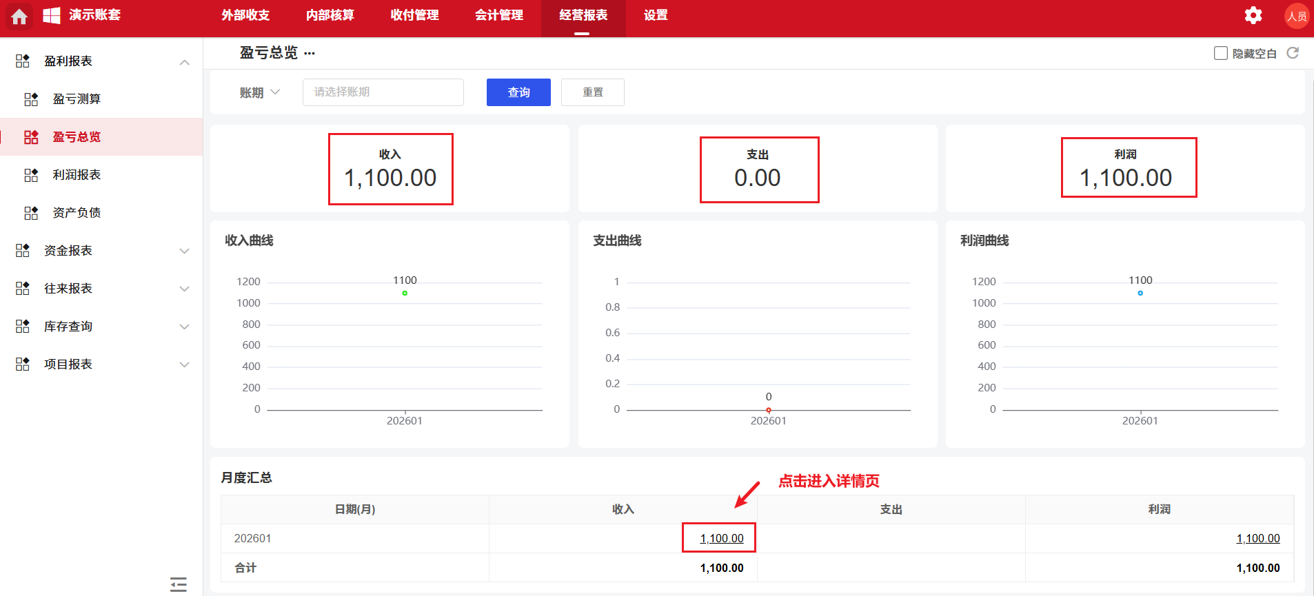Screen dimensions: 1314x596
Task: Click the 收入 1,100.00 summary card
Action: (x=390, y=169)
